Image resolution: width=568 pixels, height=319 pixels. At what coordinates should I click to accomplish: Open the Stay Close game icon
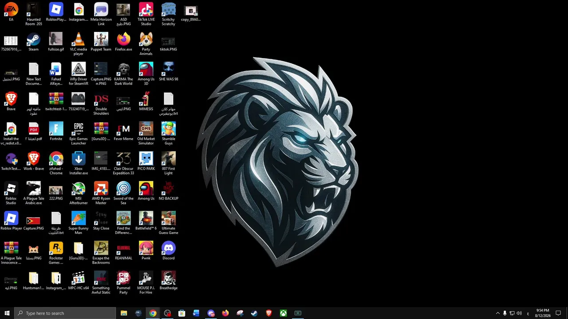coord(101,220)
